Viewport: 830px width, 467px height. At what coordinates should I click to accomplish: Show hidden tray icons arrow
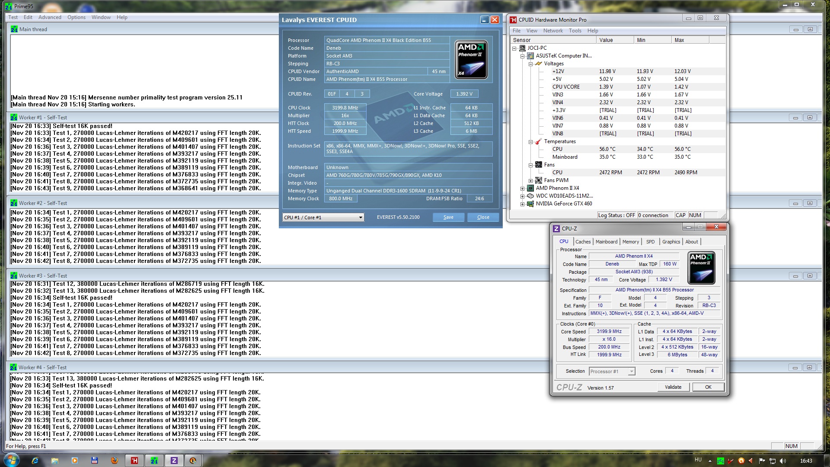click(709, 461)
